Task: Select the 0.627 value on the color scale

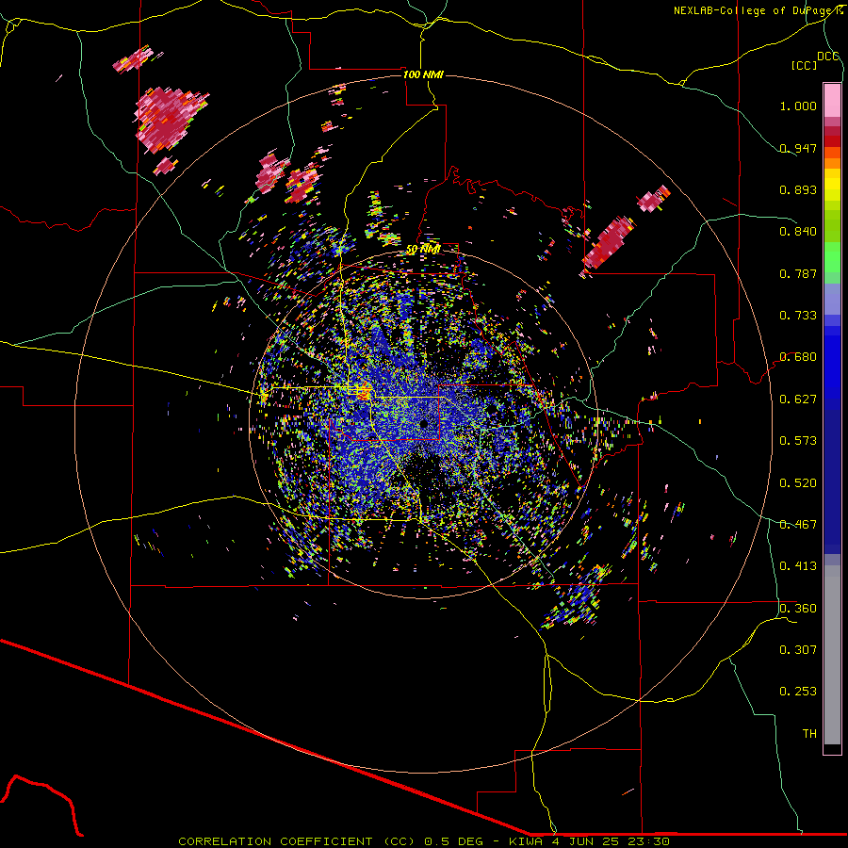Action: [798, 400]
